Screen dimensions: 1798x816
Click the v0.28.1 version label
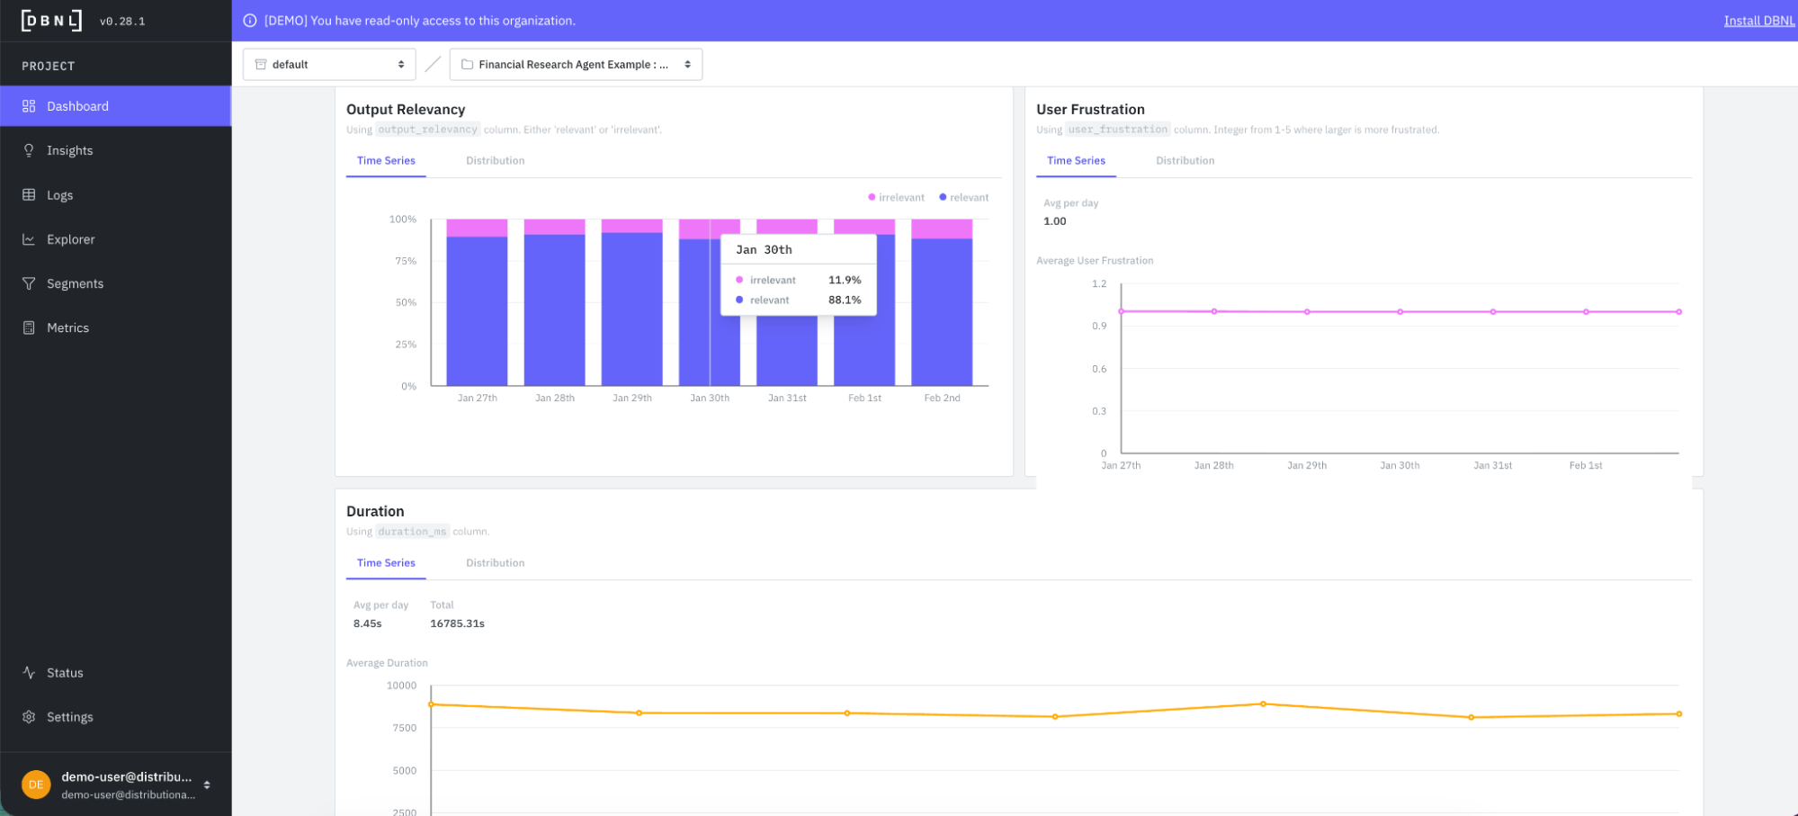tap(122, 22)
